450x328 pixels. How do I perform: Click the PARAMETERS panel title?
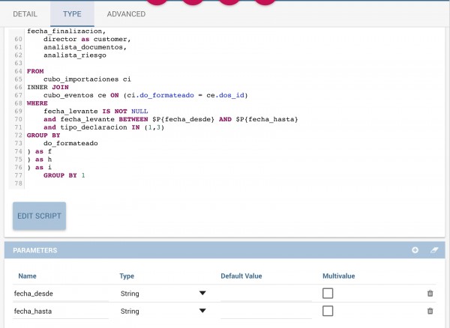click(x=35, y=250)
